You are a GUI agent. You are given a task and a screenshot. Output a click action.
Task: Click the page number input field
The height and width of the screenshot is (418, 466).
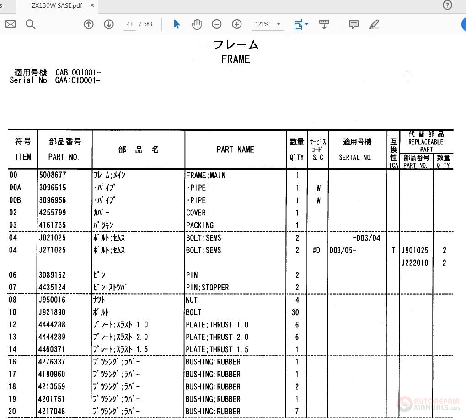click(129, 24)
